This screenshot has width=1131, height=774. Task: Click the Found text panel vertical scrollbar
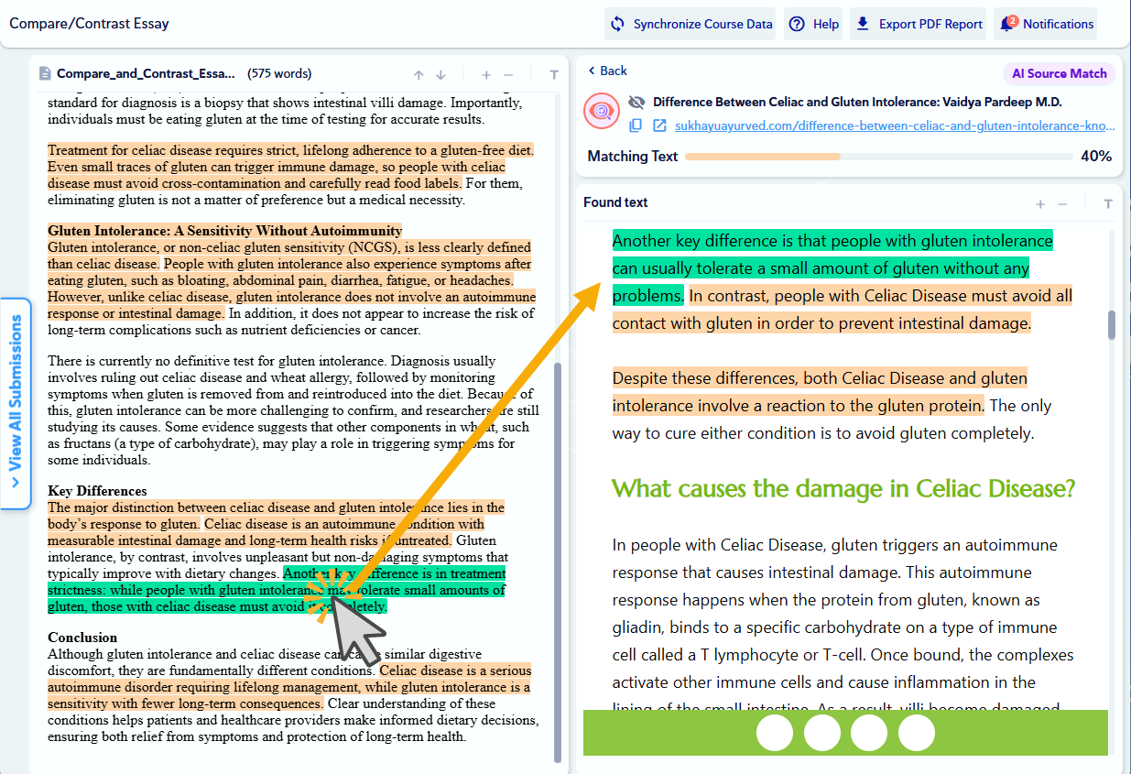[1112, 325]
